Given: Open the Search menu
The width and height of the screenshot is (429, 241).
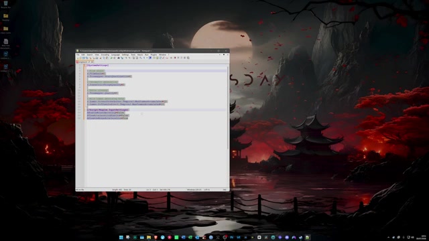Looking at the screenshot, I should pyautogui.click(x=90, y=55).
